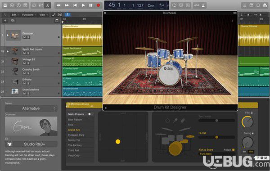Open the View menu in Tracks area

pos(44,15)
